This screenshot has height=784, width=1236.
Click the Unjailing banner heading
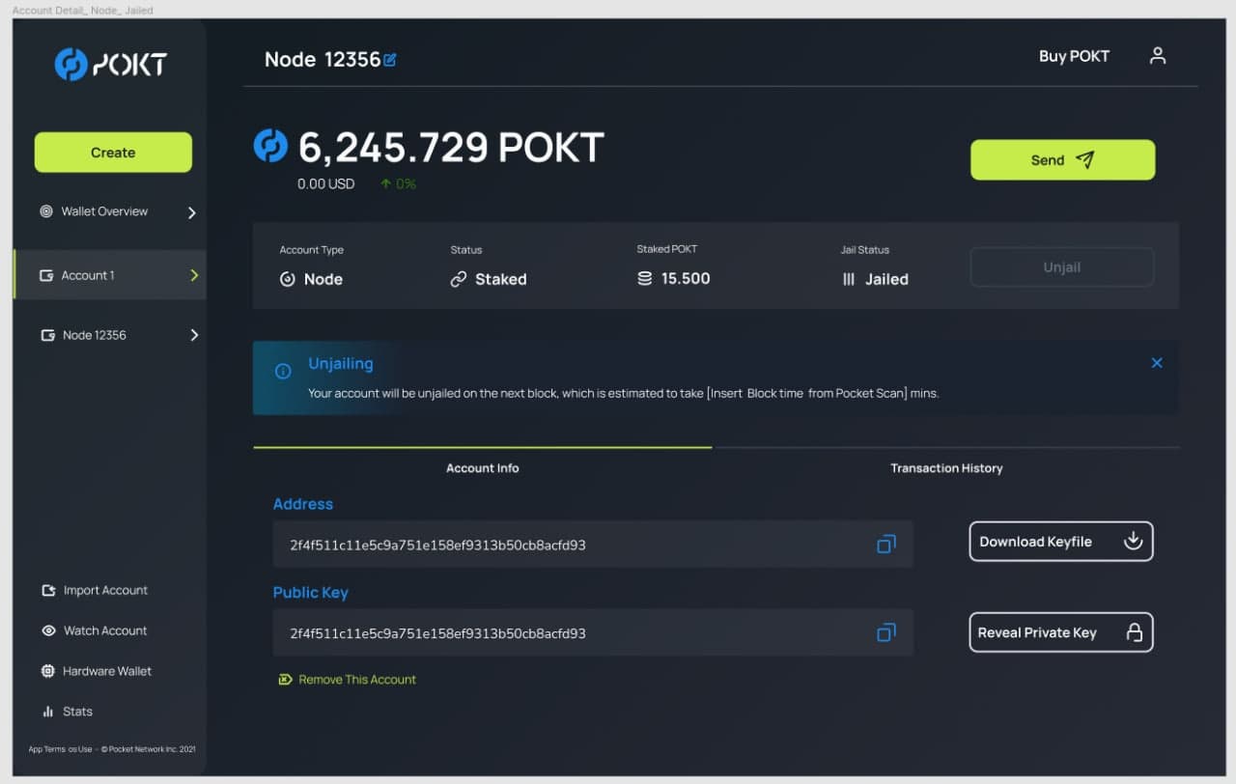pos(340,364)
